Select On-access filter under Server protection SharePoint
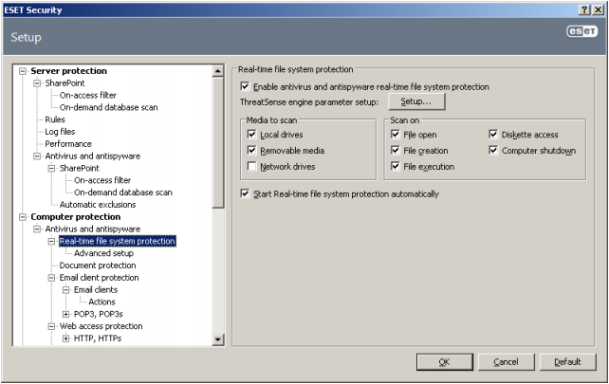Image resolution: width=609 pixels, height=384 pixels. tap(88, 95)
